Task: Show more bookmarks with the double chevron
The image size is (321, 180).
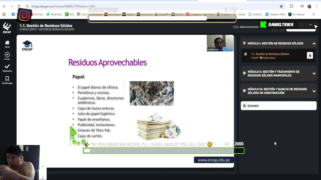Action: click(313, 14)
